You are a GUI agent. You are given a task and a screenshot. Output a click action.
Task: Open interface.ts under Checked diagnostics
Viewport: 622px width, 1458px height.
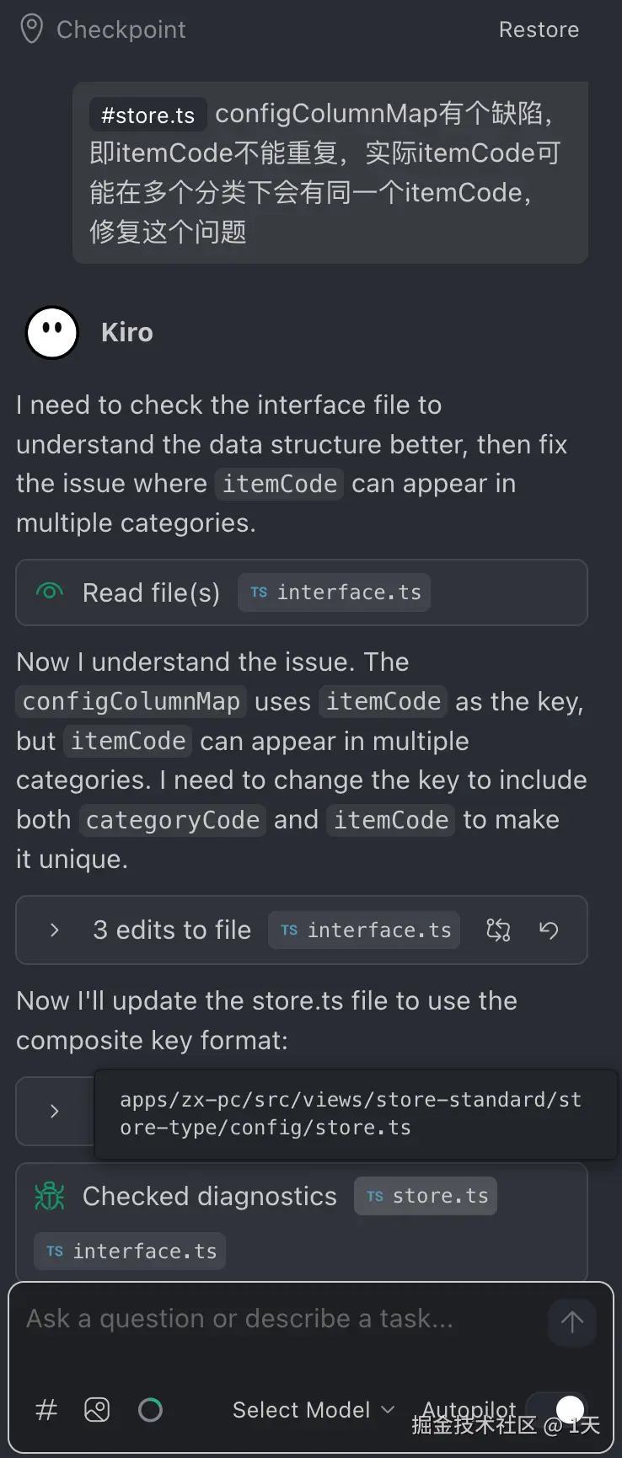coord(130,1252)
